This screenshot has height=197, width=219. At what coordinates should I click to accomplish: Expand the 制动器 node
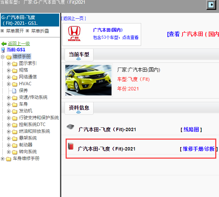click(x=9, y=145)
